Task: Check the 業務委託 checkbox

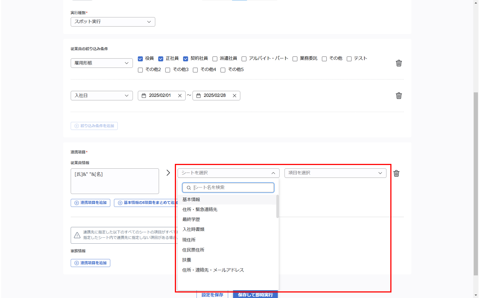Action: click(x=295, y=59)
